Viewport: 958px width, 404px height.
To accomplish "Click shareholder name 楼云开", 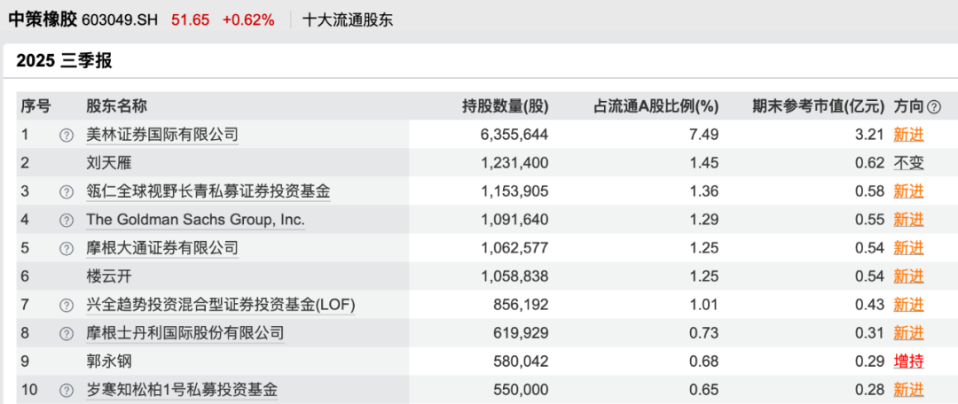I will point(109,276).
